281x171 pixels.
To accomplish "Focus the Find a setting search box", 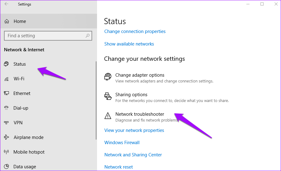I will pos(44,36).
